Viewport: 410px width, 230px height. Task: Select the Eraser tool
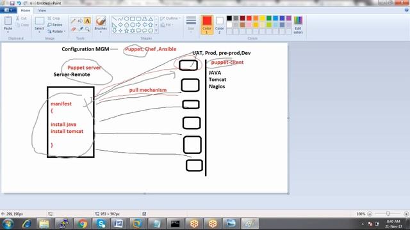(x=74, y=29)
